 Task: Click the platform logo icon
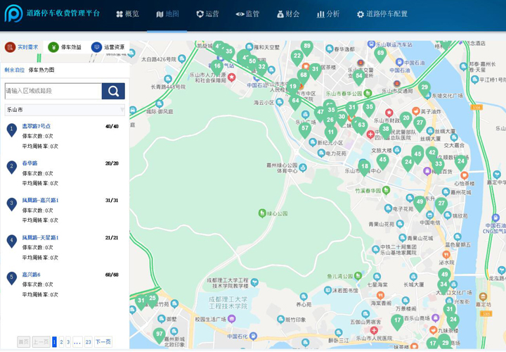[13, 13]
